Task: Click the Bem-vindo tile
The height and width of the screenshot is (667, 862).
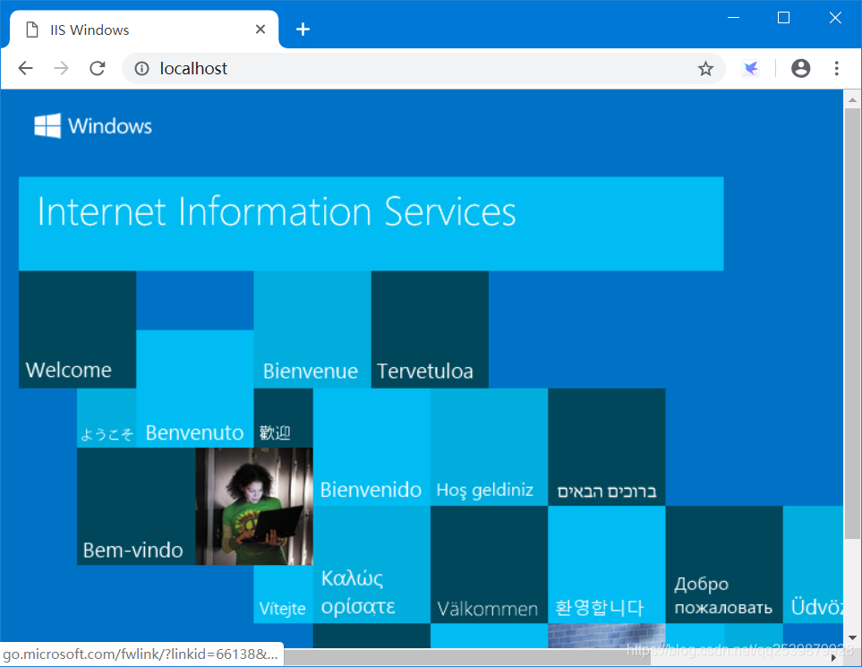Action: (136, 507)
